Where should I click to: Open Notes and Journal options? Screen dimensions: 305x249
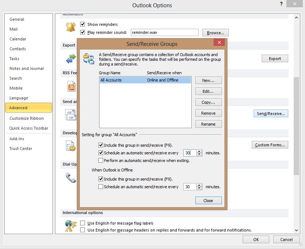[28, 68]
